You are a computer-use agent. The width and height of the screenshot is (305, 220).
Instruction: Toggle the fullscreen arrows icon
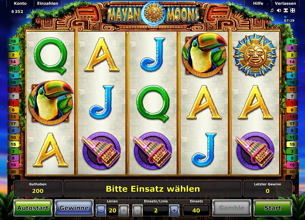(x=292, y=10)
